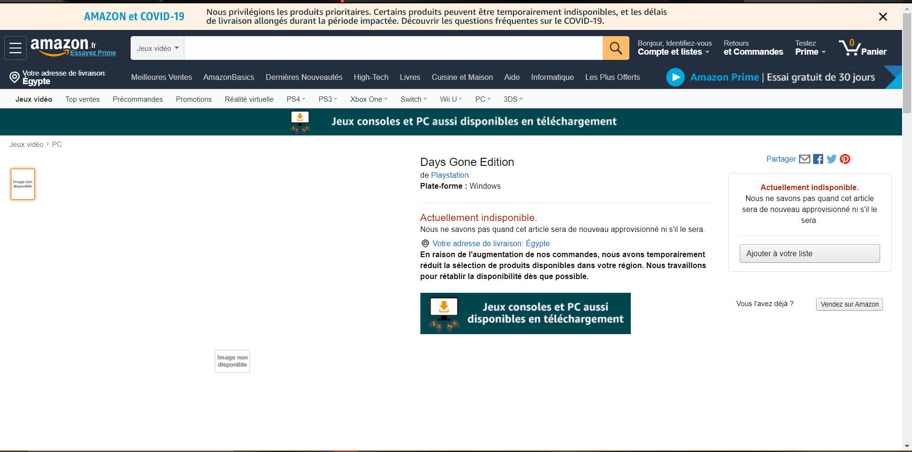Open the Playstation brand link

pyautogui.click(x=449, y=175)
